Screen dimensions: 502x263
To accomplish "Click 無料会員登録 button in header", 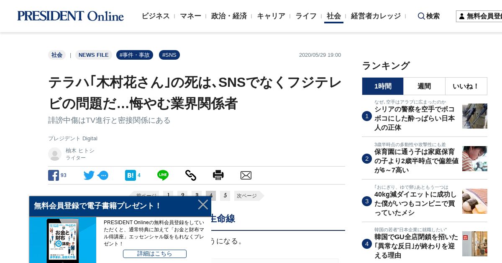I will coord(479,16).
